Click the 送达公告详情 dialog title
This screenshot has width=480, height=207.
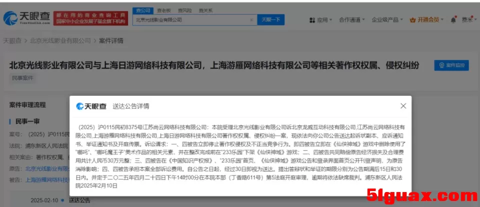(x=131, y=106)
